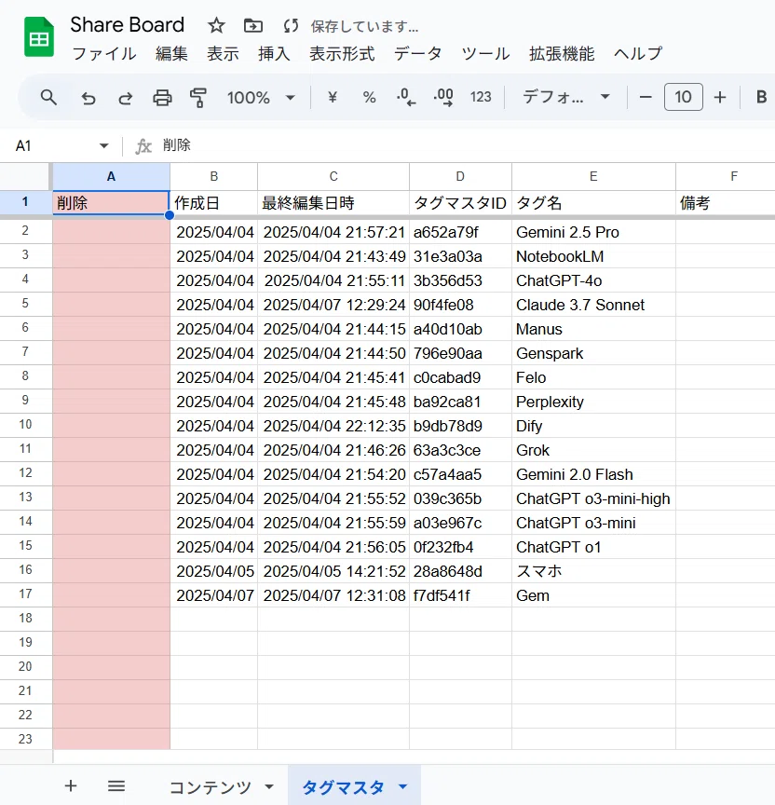The height and width of the screenshot is (805, 775).
Task: Click the 作成日 header cell
Action: point(213,203)
